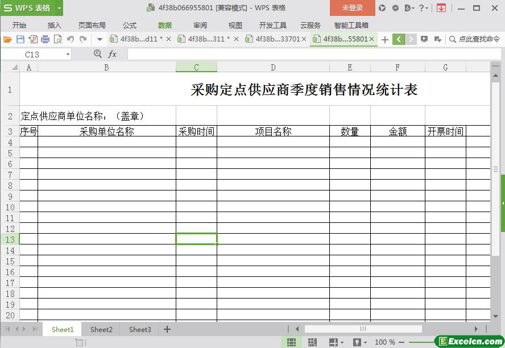Image resolution: width=505 pixels, height=348 pixels.
Task: Open Print Preview icon
Action: (x=57, y=39)
